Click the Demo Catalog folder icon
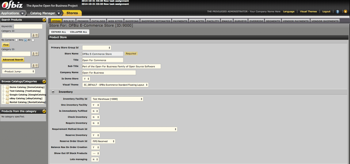This screenshot has height=164, width=350. (x=8, y=87)
